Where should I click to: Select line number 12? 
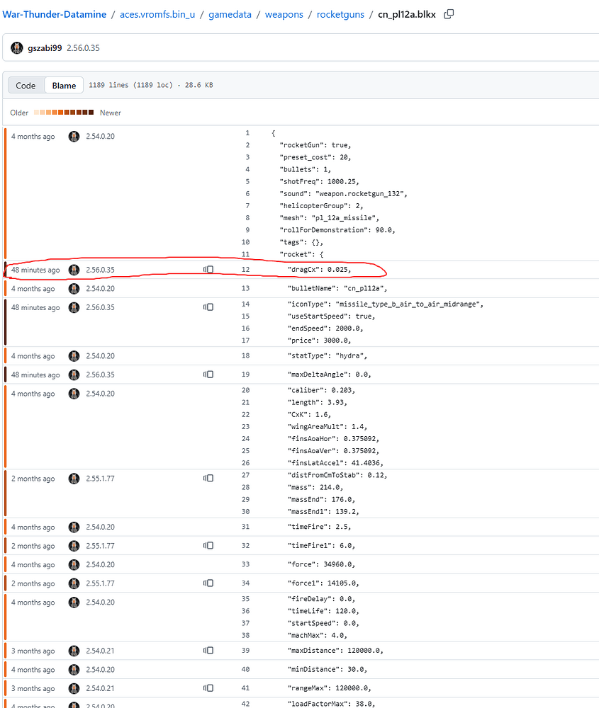pyautogui.click(x=245, y=270)
